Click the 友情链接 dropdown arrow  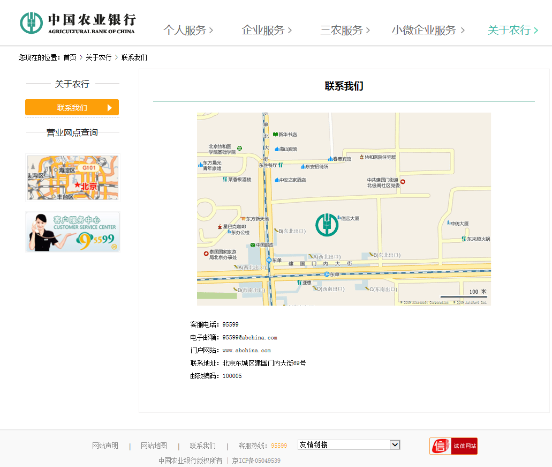click(395, 445)
